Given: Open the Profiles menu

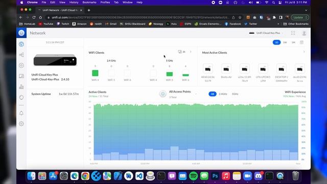Looking at the screenshot, I should tap(105, 2).
